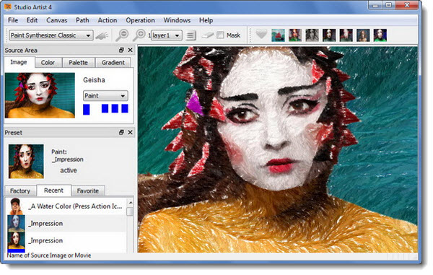The image size is (433, 275).
Task: Open the File menu
Action: click(x=13, y=20)
